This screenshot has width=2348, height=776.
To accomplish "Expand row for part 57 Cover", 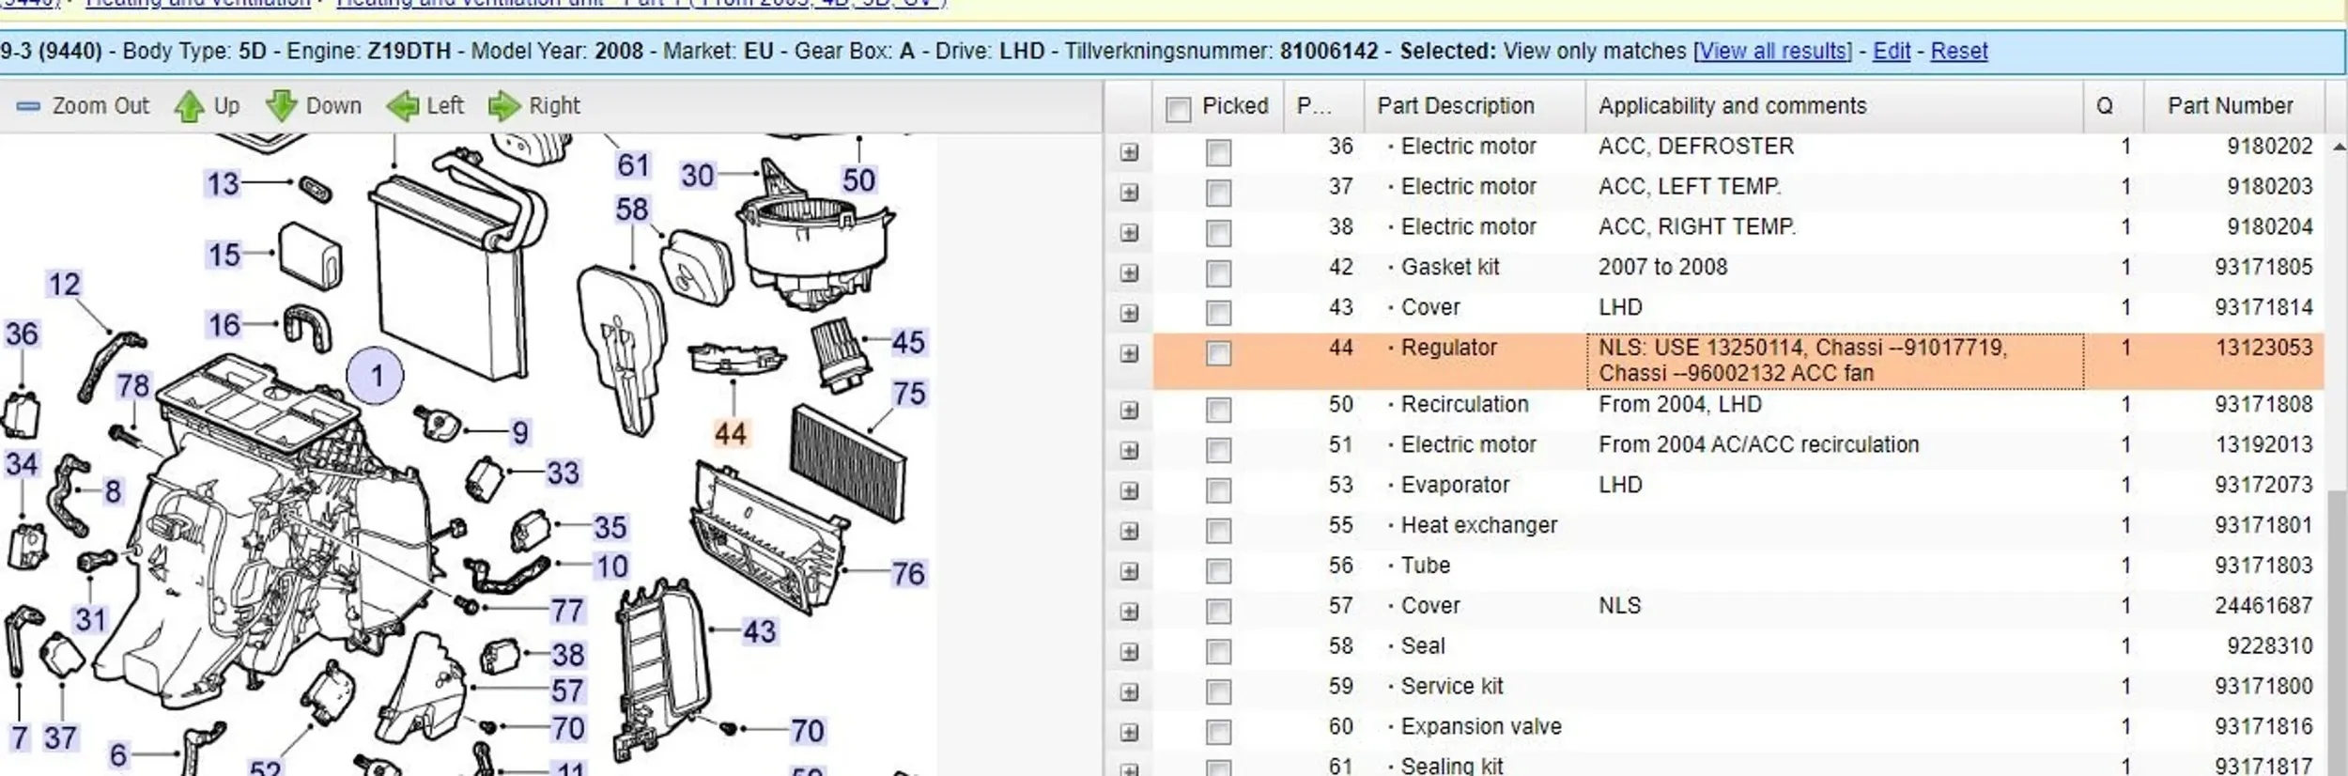I will (x=1129, y=612).
